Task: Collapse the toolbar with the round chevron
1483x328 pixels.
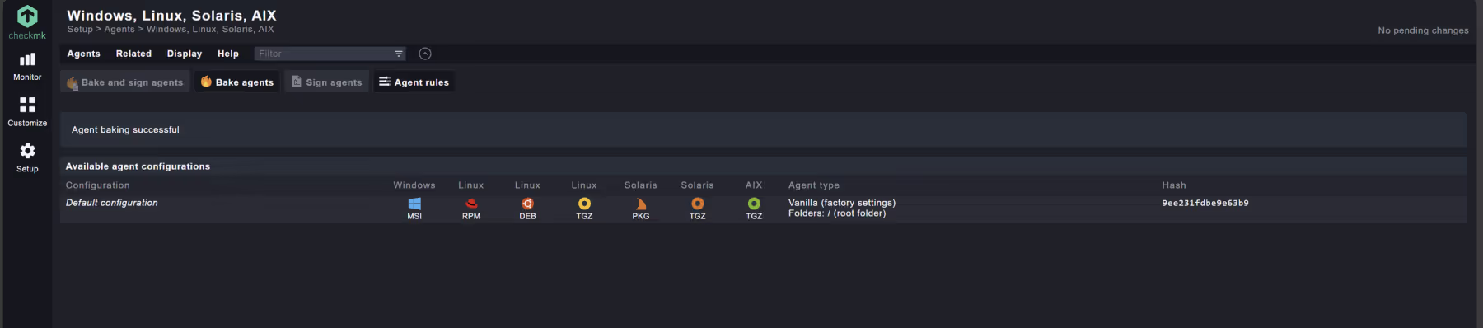Action: click(x=425, y=54)
